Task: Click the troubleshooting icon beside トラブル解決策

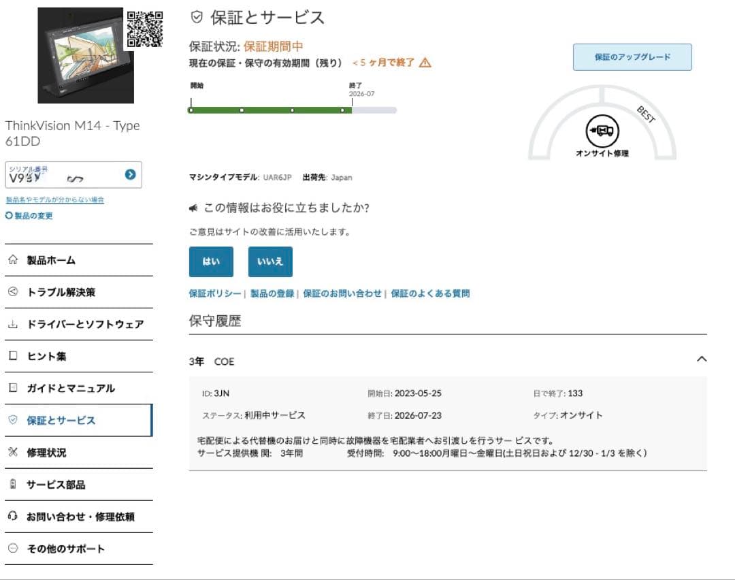Action: [x=13, y=291]
